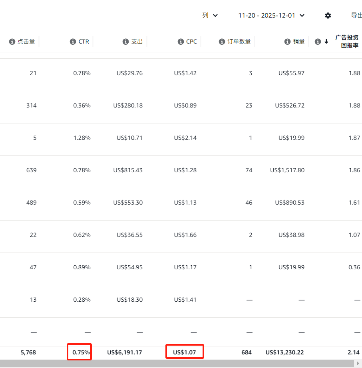Click the info icon next to 销量
The height and width of the screenshot is (368, 362).
(x=287, y=42)
